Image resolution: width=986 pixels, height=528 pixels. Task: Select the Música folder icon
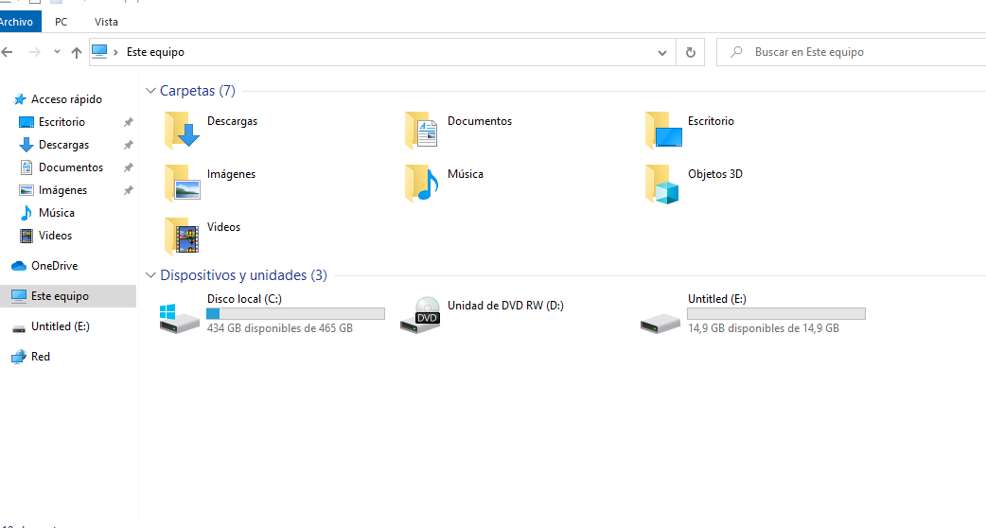pyautogui.click(x=423, y=184)
